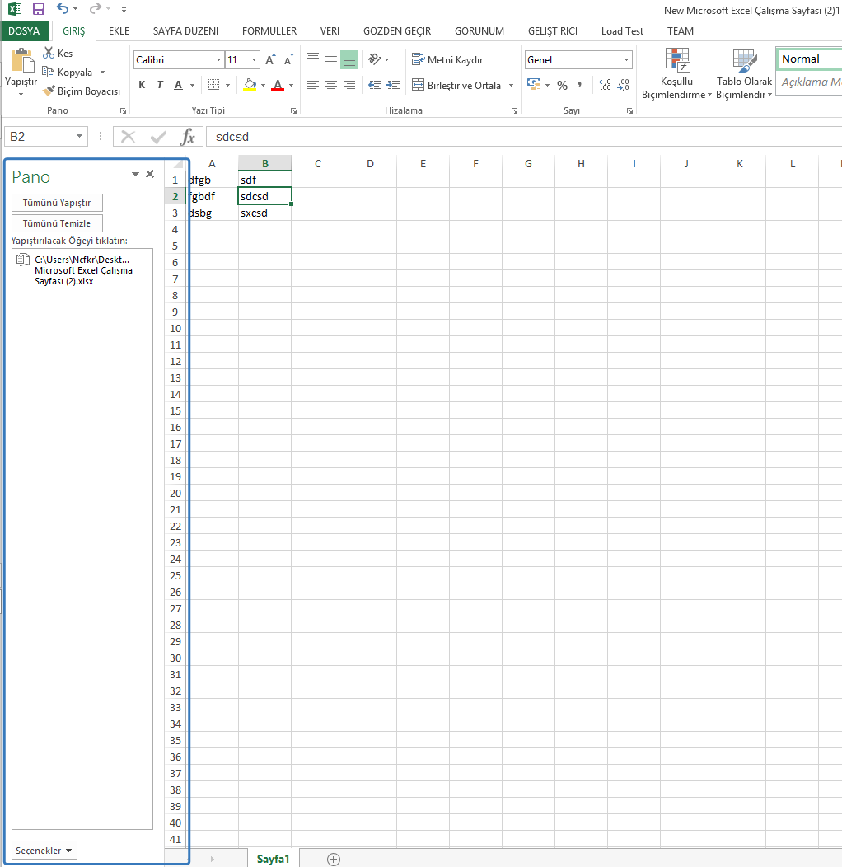
Task: Click the Paste (Yapıştır) clipboard icon
Action: click(22, 60)
